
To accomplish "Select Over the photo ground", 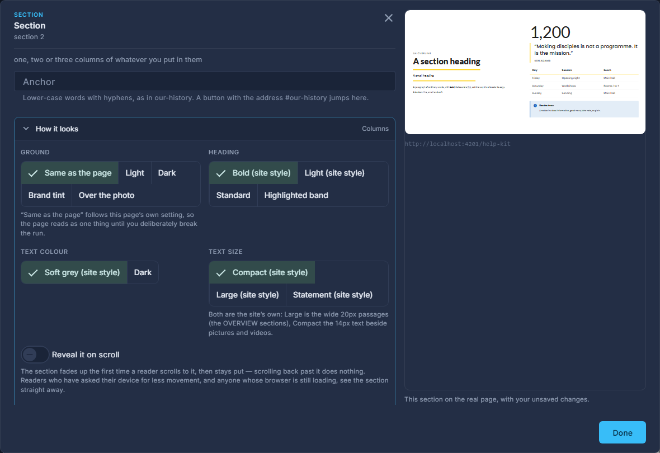I will pyautogui.click(x=106, y=195).
